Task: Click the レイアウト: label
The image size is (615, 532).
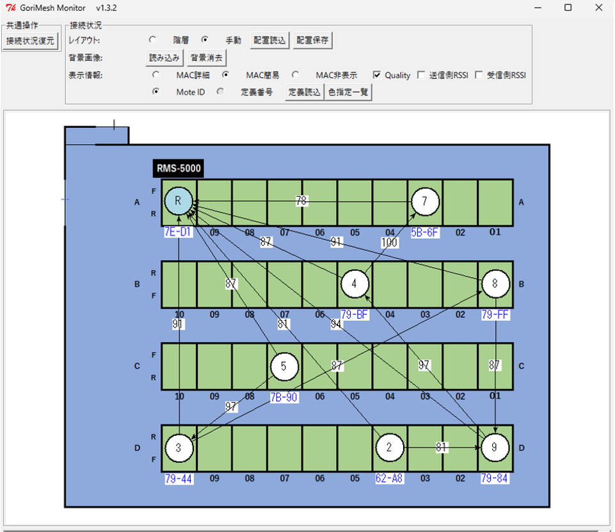Action: pyautogui.click(x=84, y=40)
